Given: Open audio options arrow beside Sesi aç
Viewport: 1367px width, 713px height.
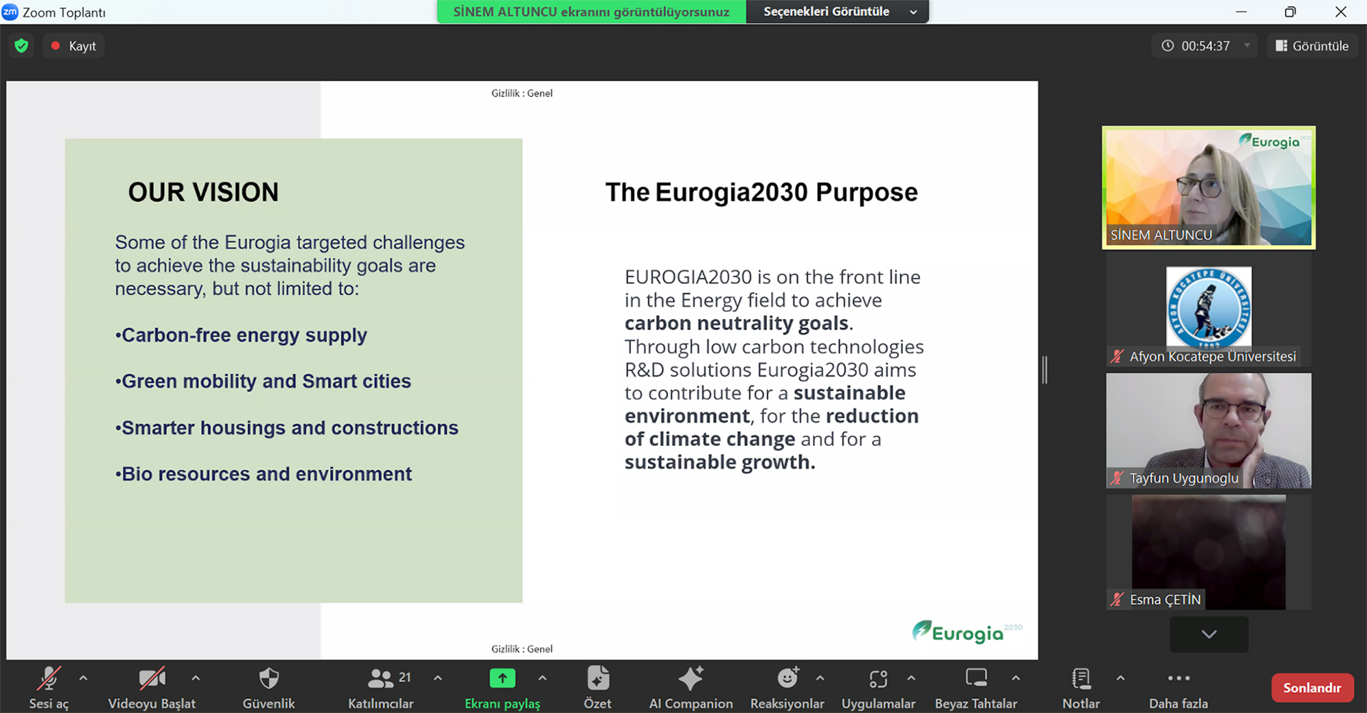Looking at the screenshot, I should (x=83, y=678).
